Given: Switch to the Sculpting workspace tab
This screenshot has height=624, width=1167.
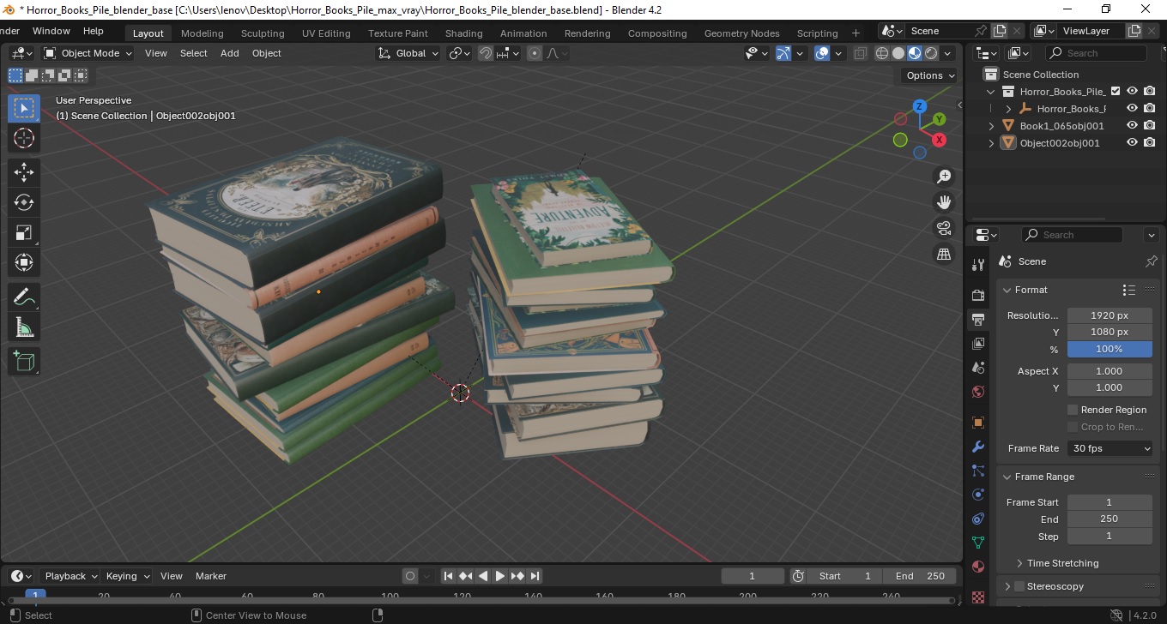Looking at the screenshot, I should pyautogui.click(x=262, y=33).
